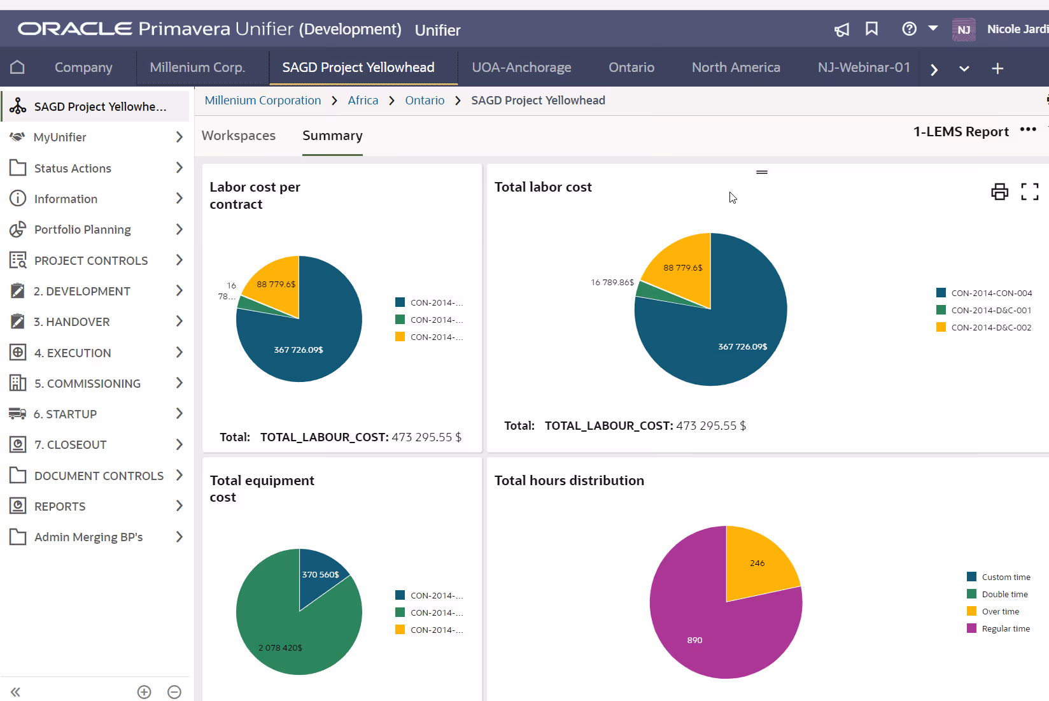The image size is (1049, 701).
Task: Open the announcements megaphone icon
Action: (841, 29)
